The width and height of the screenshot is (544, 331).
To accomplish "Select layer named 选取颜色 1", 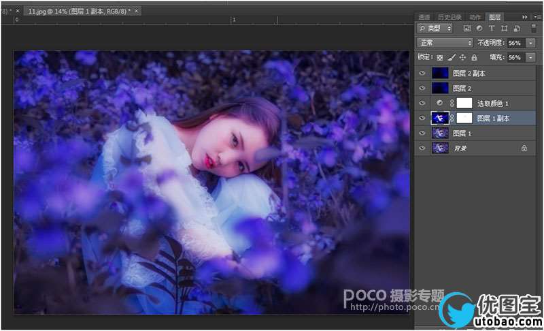I will pos(492,103).
